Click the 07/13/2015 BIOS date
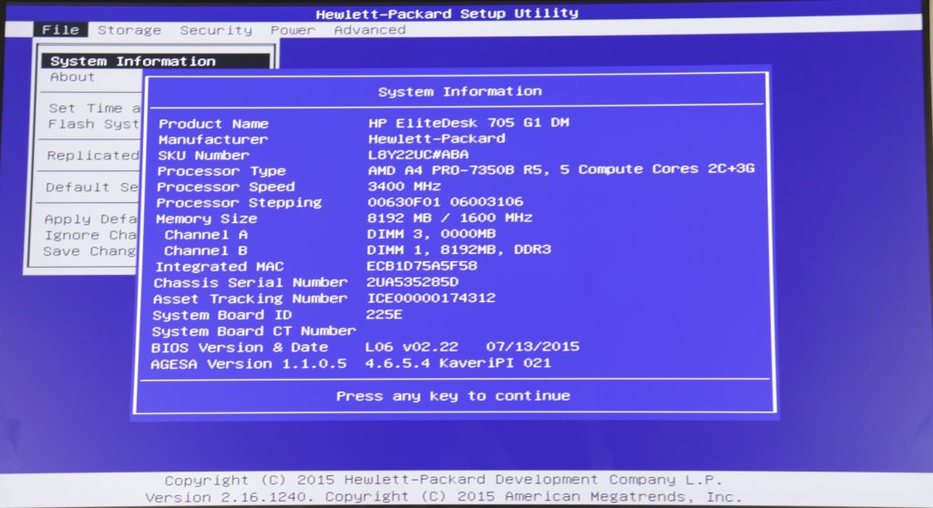Viewport: 933px width, 508px height. [x=532, y=346]
